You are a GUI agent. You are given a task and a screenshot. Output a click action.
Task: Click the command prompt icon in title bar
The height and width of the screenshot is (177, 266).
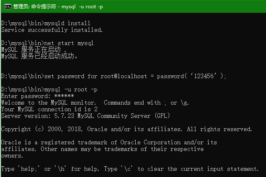tap(5, 7)
